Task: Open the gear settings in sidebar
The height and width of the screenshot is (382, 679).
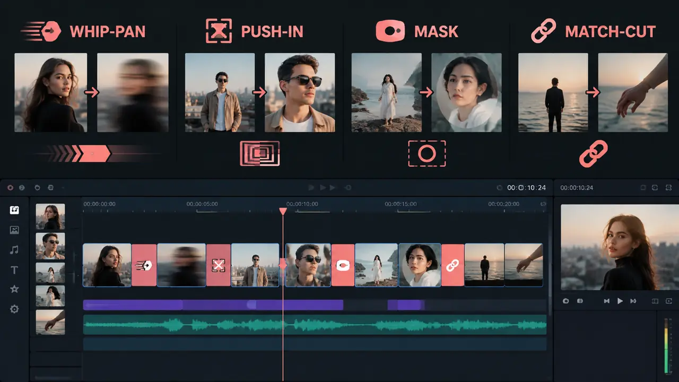Action: [x=14, y=309]
